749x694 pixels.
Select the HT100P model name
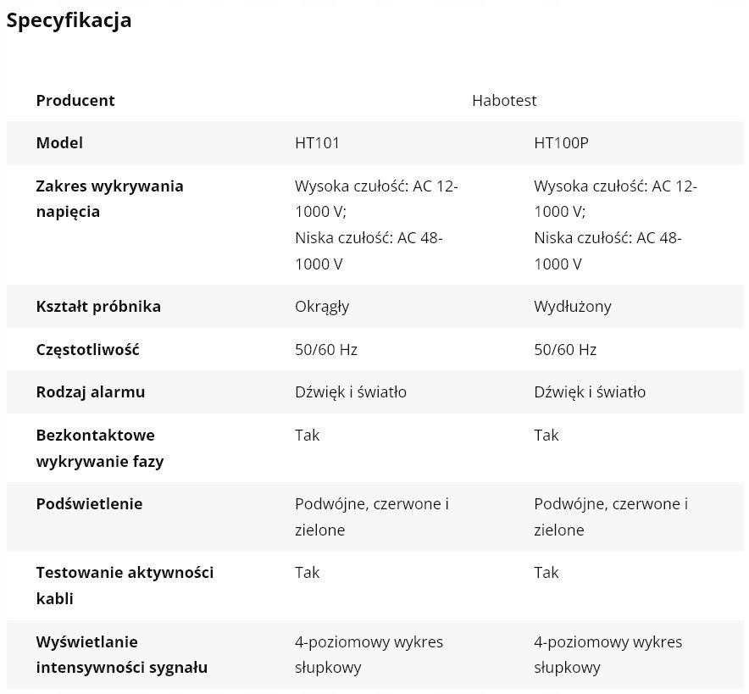point(561,143)
